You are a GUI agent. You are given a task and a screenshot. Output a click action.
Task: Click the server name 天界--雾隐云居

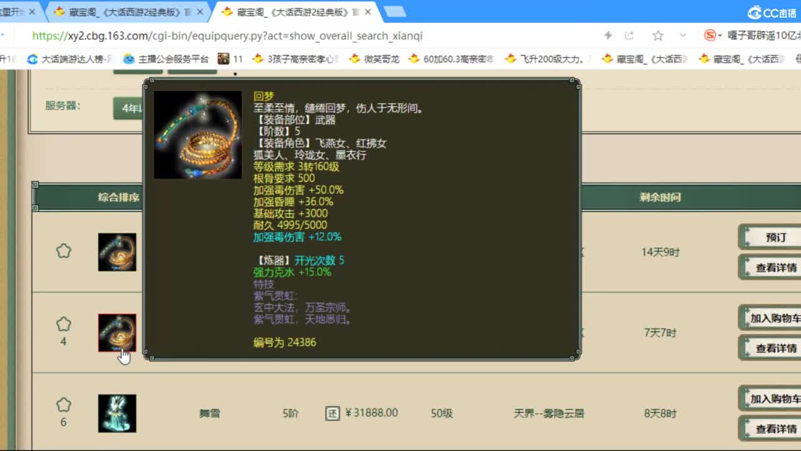point(549,413)
